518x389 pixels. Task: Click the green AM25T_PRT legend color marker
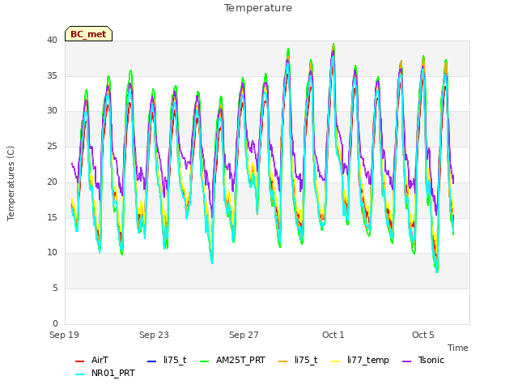point(205,361)
